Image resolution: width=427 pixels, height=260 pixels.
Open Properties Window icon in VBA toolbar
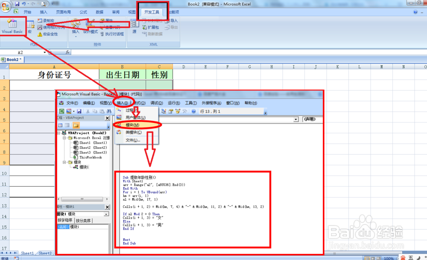171,111
